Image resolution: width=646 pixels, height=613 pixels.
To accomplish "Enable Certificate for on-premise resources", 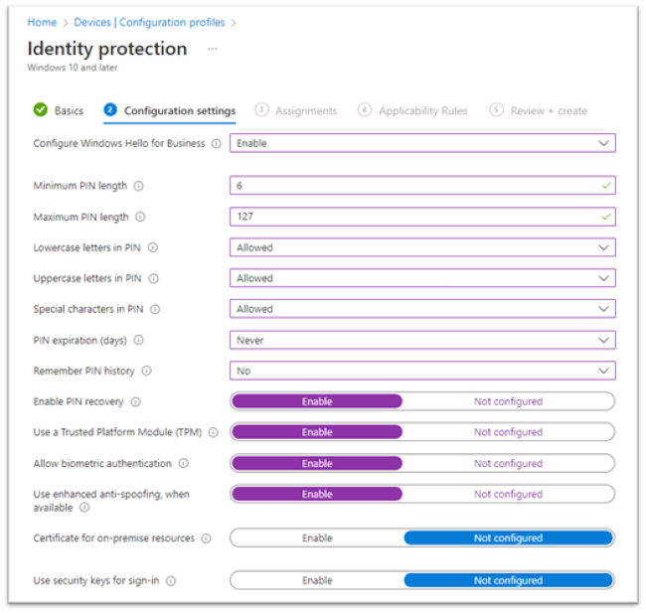I will (317, 537).
